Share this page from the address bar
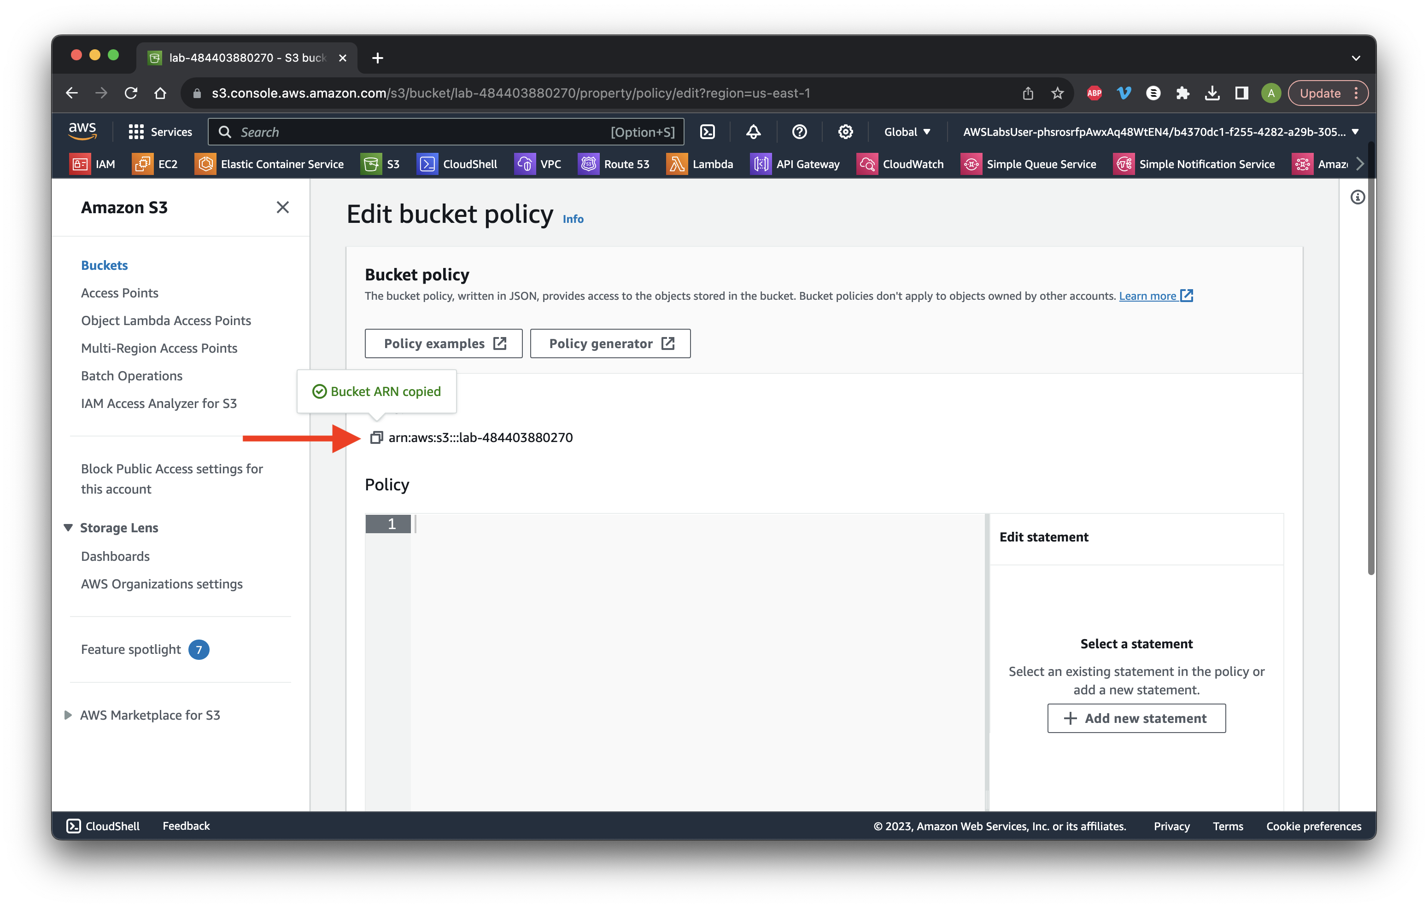Viewport: 1428px width, 908px height. coord(1028,93)
